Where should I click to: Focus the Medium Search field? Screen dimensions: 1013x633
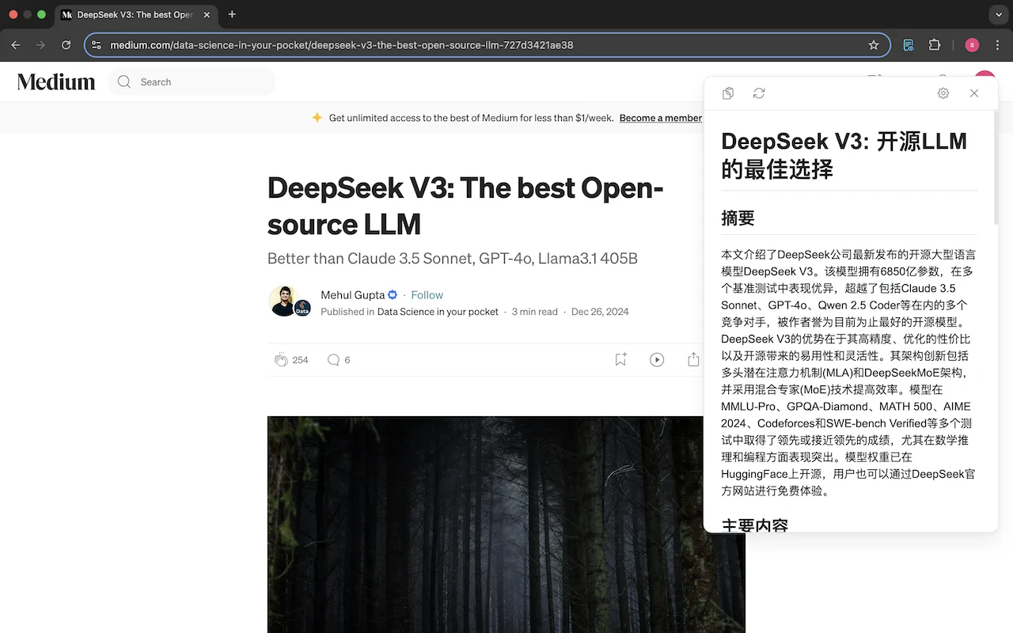[x=192, y=81]
